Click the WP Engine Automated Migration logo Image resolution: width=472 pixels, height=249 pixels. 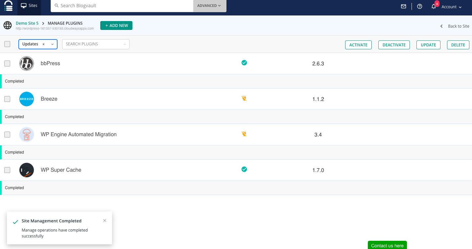(27, 135)
